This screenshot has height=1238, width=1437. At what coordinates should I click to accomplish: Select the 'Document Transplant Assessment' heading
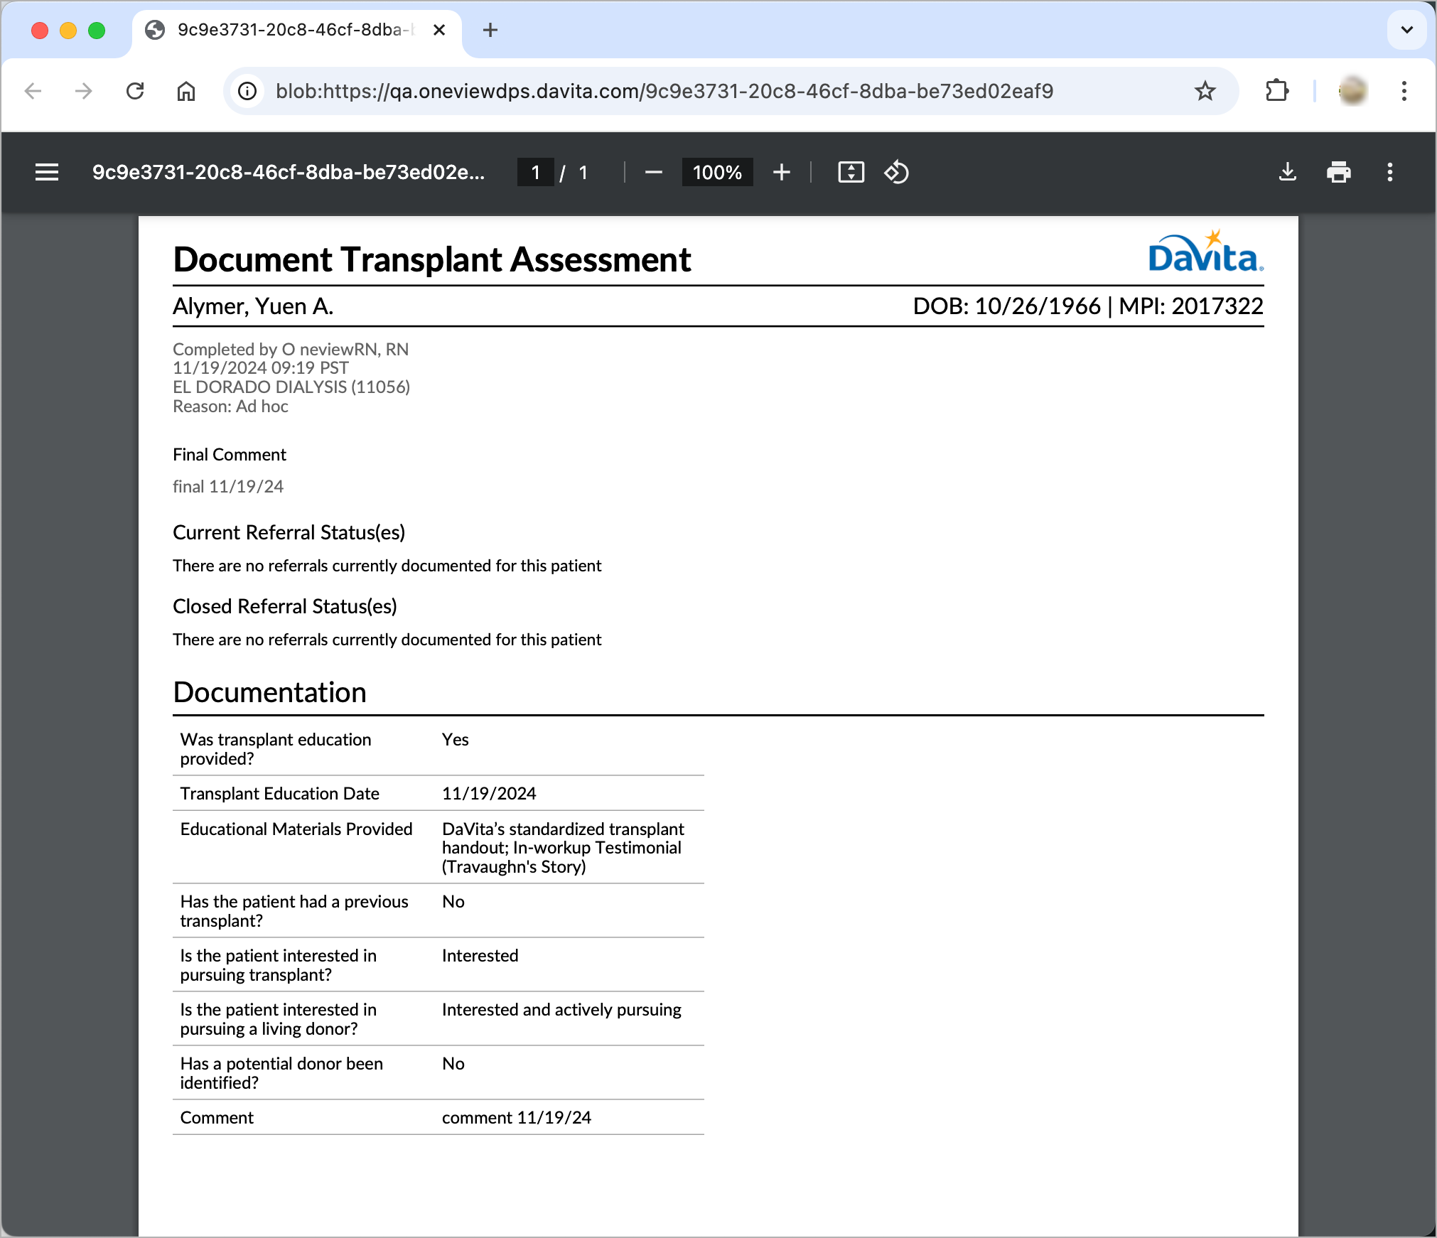point(432,259)
